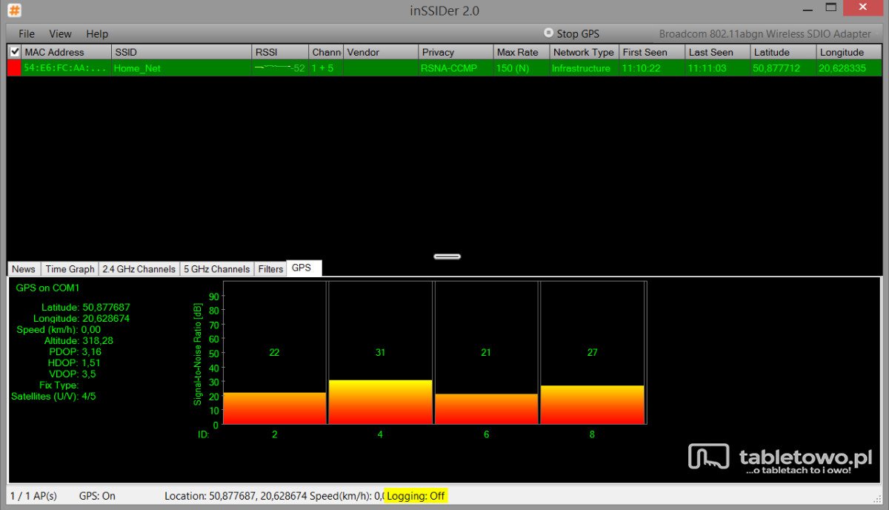889x510 pixels.
Task: Click the Satellites (U/V) 4/5 value
Action: pos(90,396)
